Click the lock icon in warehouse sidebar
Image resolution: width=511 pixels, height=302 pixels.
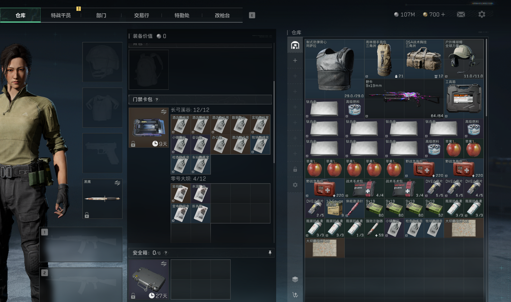pos(295,169)
